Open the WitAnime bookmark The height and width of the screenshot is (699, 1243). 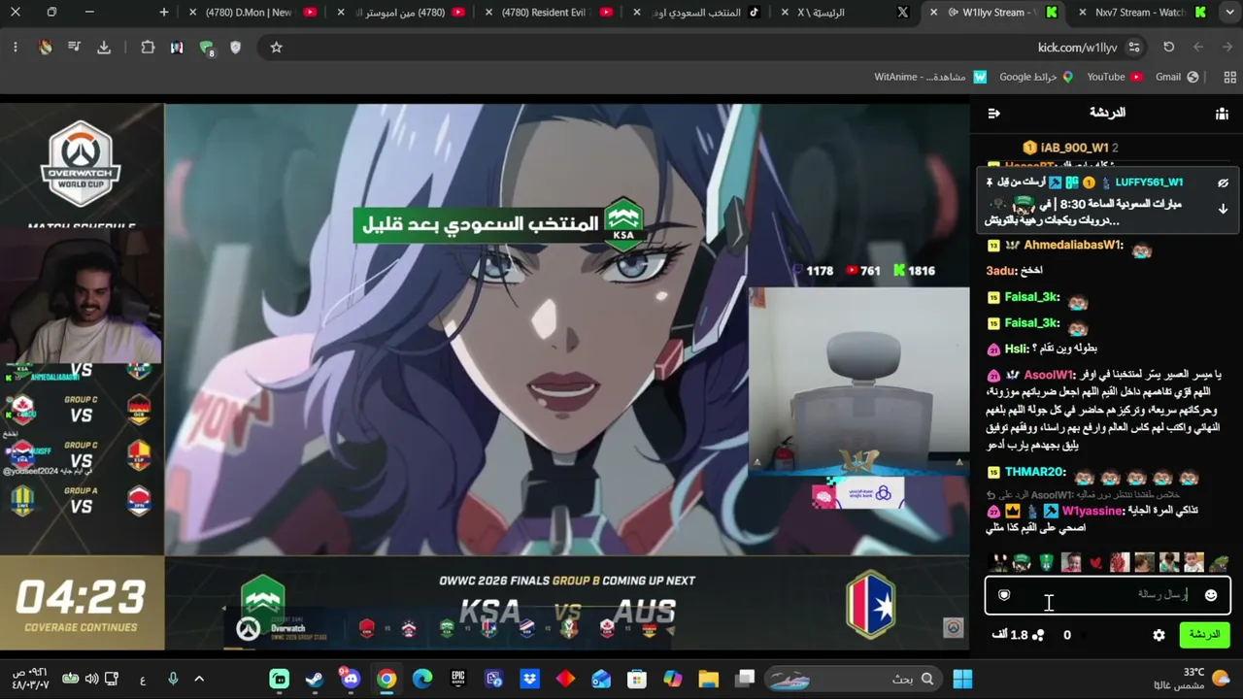[929, 77]
